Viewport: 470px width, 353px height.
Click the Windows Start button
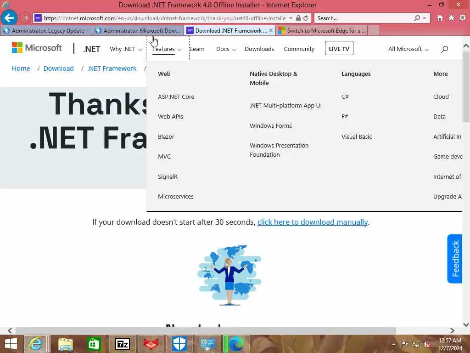pos(11,344)
